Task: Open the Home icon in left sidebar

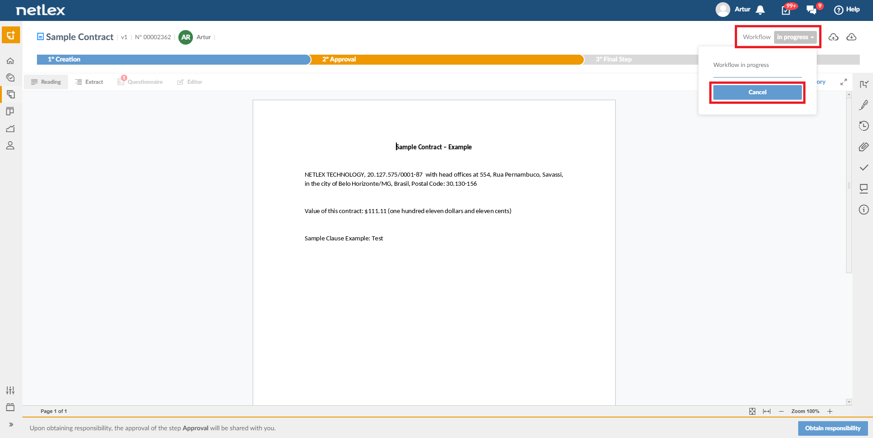Action: 10,61
